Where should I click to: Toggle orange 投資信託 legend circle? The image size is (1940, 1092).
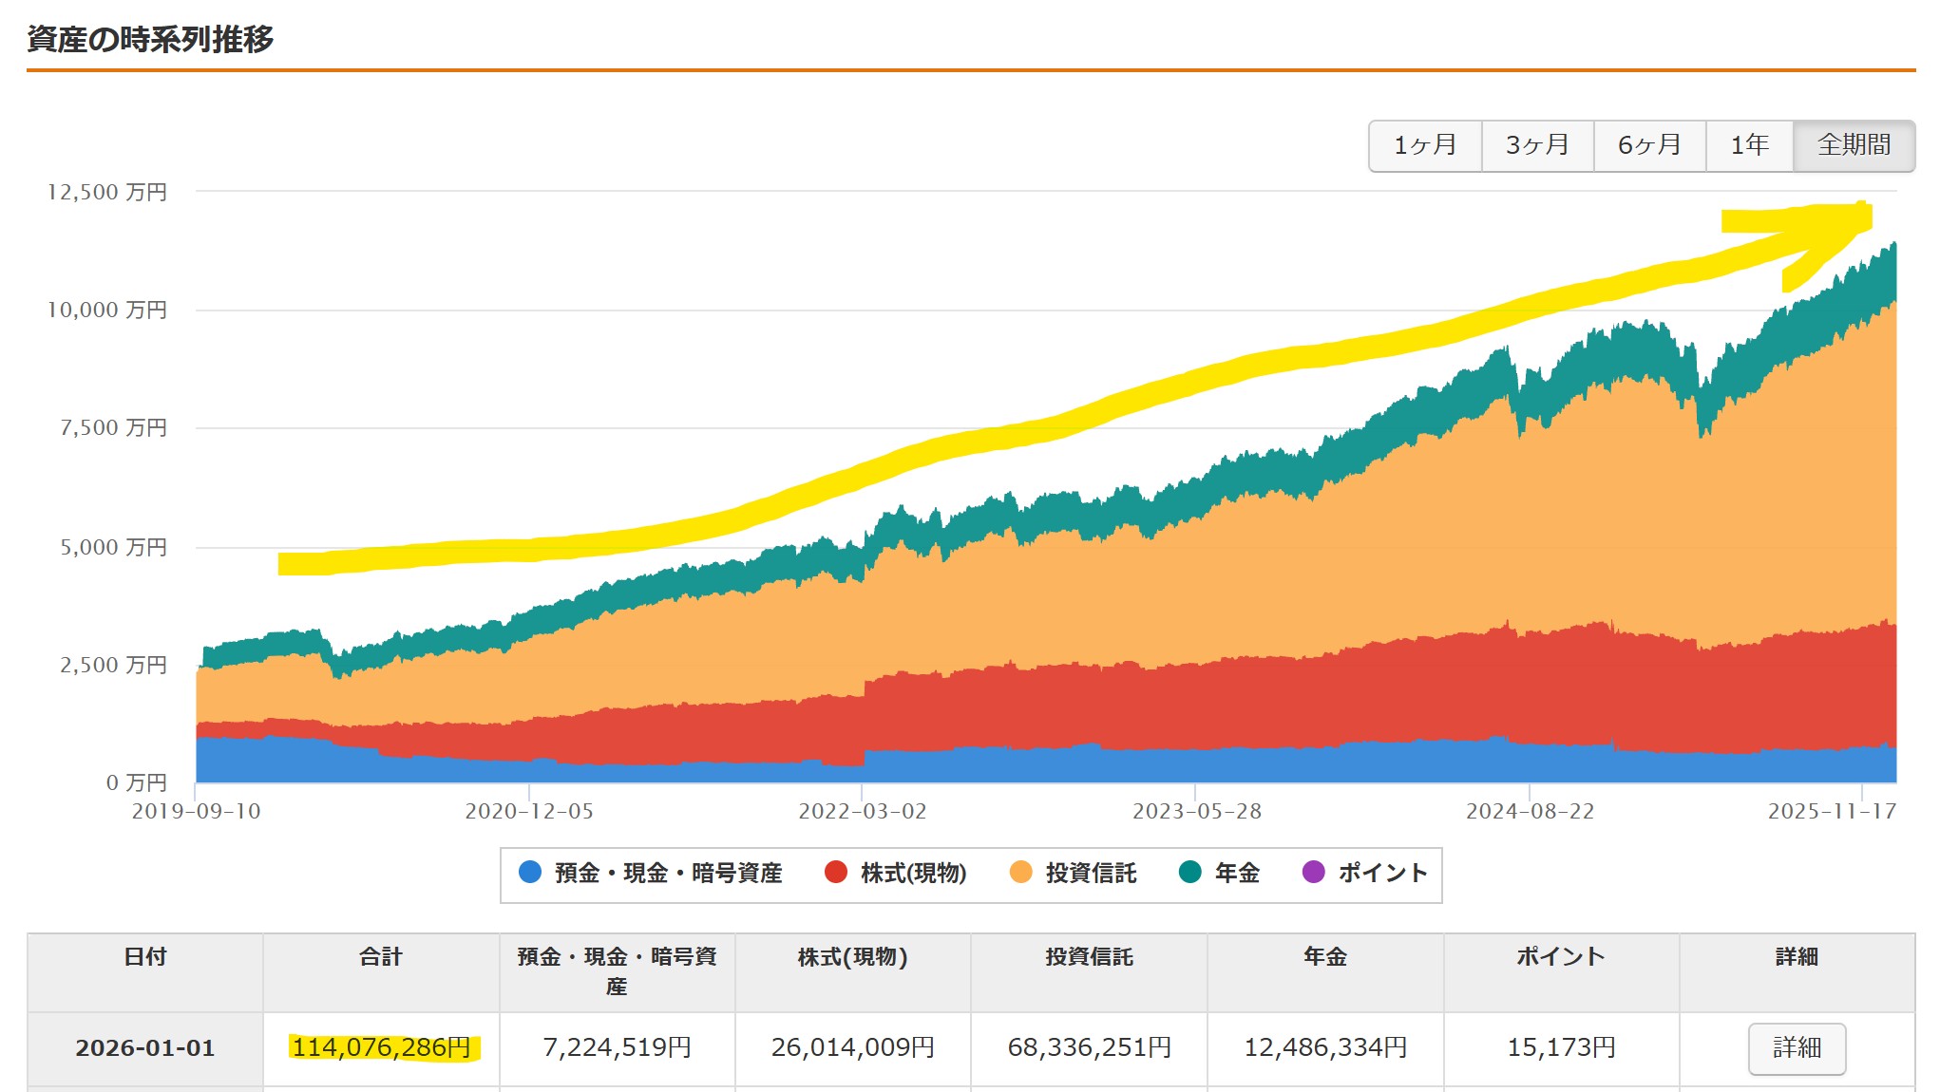[x=1020, y=872]
